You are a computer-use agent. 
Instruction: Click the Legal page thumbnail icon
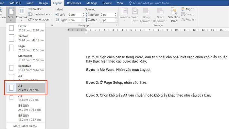click(11, 48)
